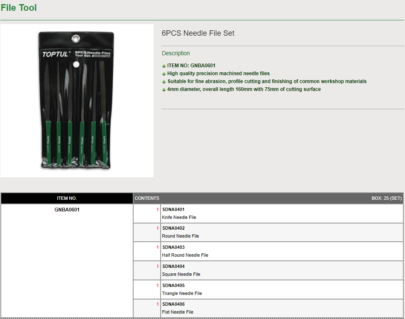The width and height of the screenshot is (405, 319).
Task: Open the SDNA0401 part number
Action: 173,209
